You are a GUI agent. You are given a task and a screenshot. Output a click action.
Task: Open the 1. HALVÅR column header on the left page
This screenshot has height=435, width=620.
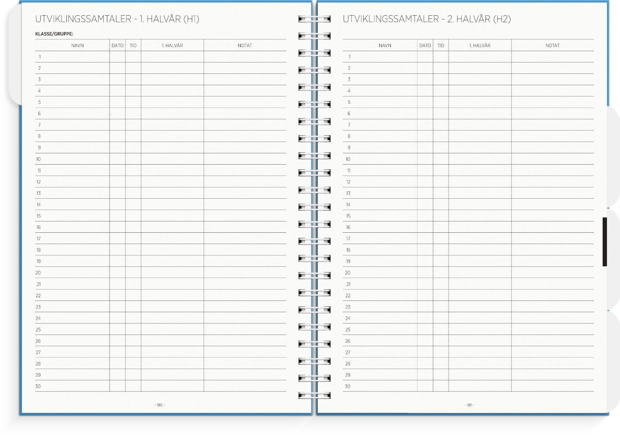pyautogui.click(x=173, y=46)
